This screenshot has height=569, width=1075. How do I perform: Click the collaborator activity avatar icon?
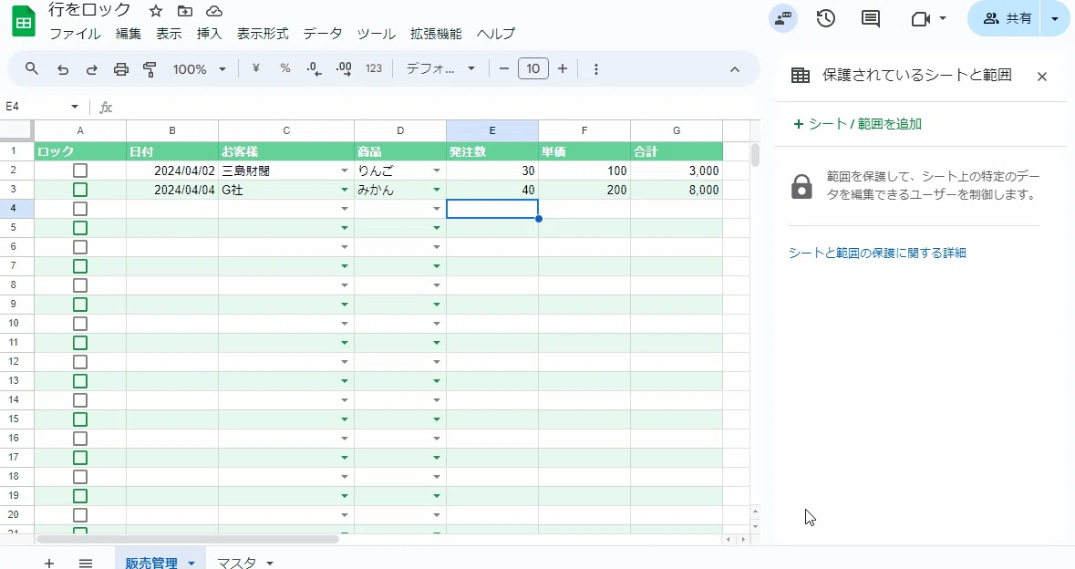tap(783, 18)
